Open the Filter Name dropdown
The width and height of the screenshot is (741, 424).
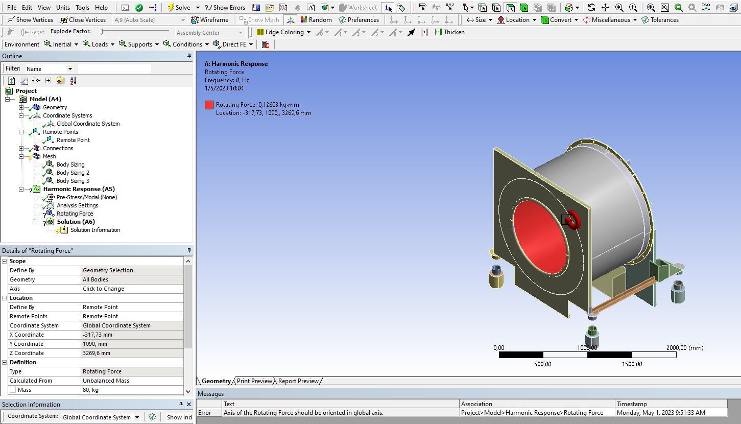pos(70,69)
